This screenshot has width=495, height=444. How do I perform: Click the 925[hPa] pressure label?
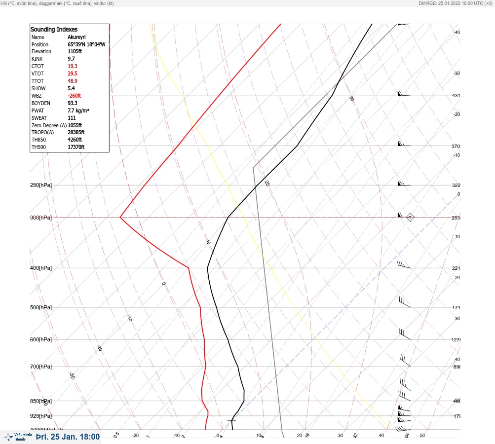(41, 416)
